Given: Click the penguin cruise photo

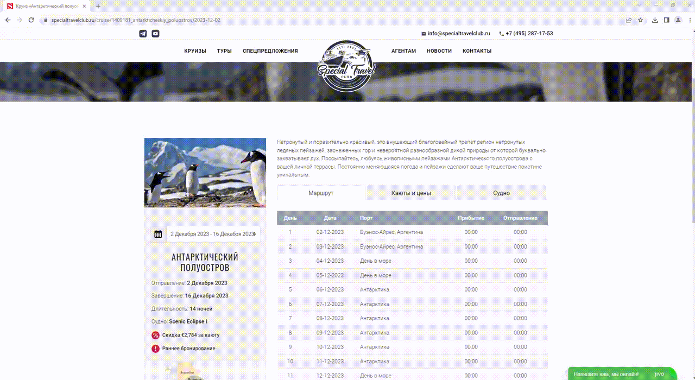Looking at the screenshot, I should (x=205, y=173).
